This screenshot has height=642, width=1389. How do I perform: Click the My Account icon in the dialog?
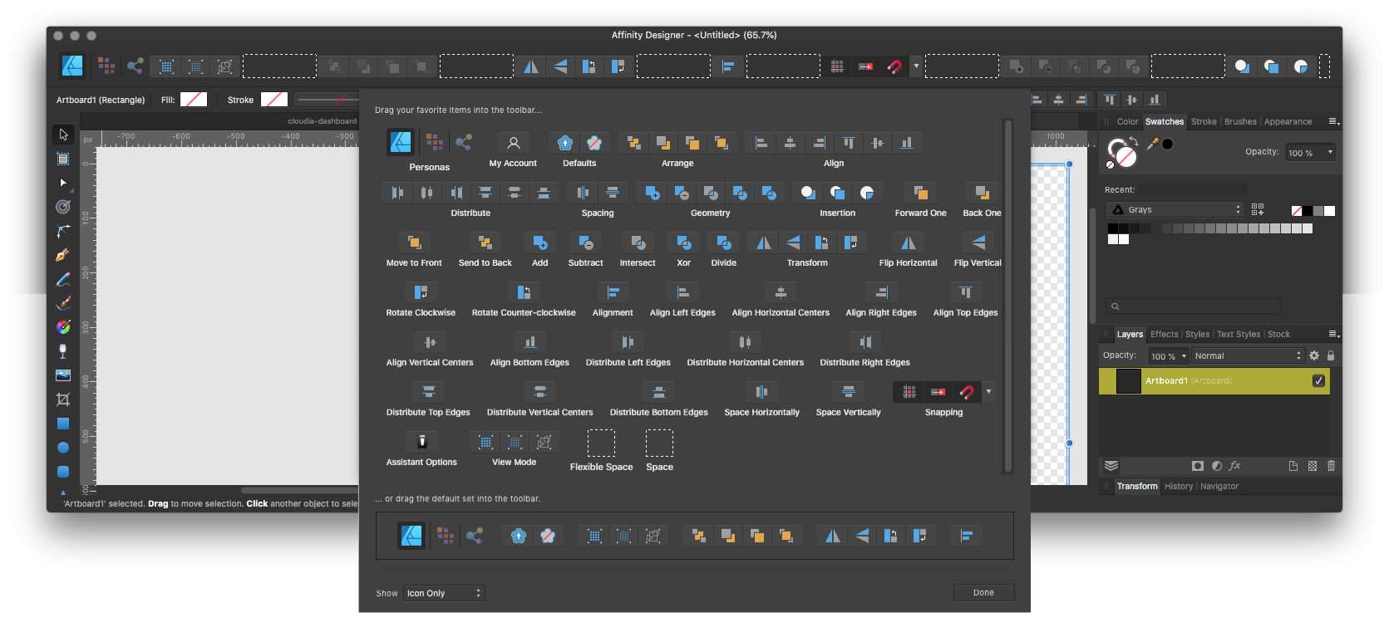pos(514,143)
